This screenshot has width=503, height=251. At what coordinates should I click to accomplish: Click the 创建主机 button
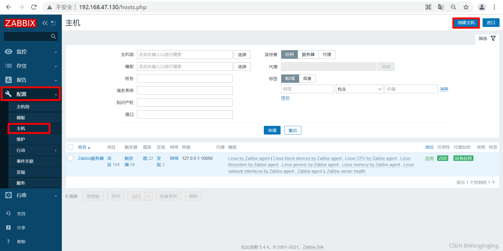click(x=466, y=23)
